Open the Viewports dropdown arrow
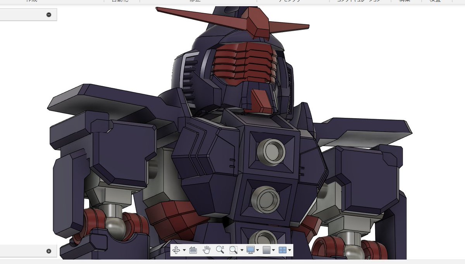The height and width of the screenshot is (264, 465). pos(289,250)
